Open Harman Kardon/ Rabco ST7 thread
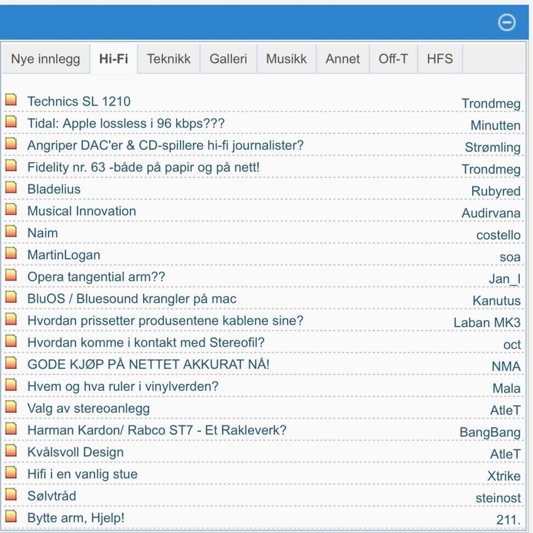This screenshot has width=533, height=533. pyautogui.click(x=157, y=430)
